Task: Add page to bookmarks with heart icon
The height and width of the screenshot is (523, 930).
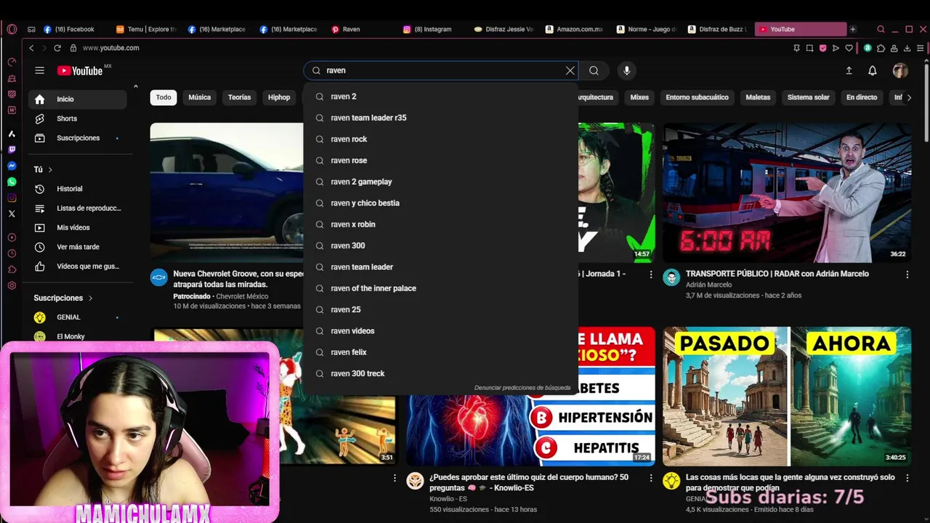Action: tap(849, 48)
